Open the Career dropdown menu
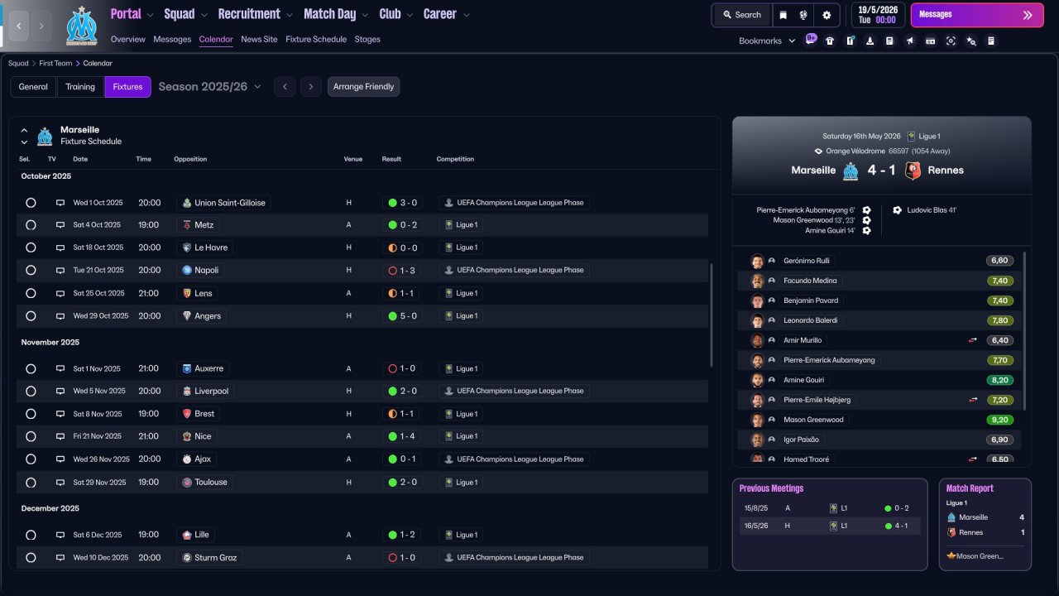The image size is (1059, 596). pos(446,14)
